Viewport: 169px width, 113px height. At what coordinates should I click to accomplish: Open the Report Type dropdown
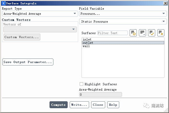(40, 14)
